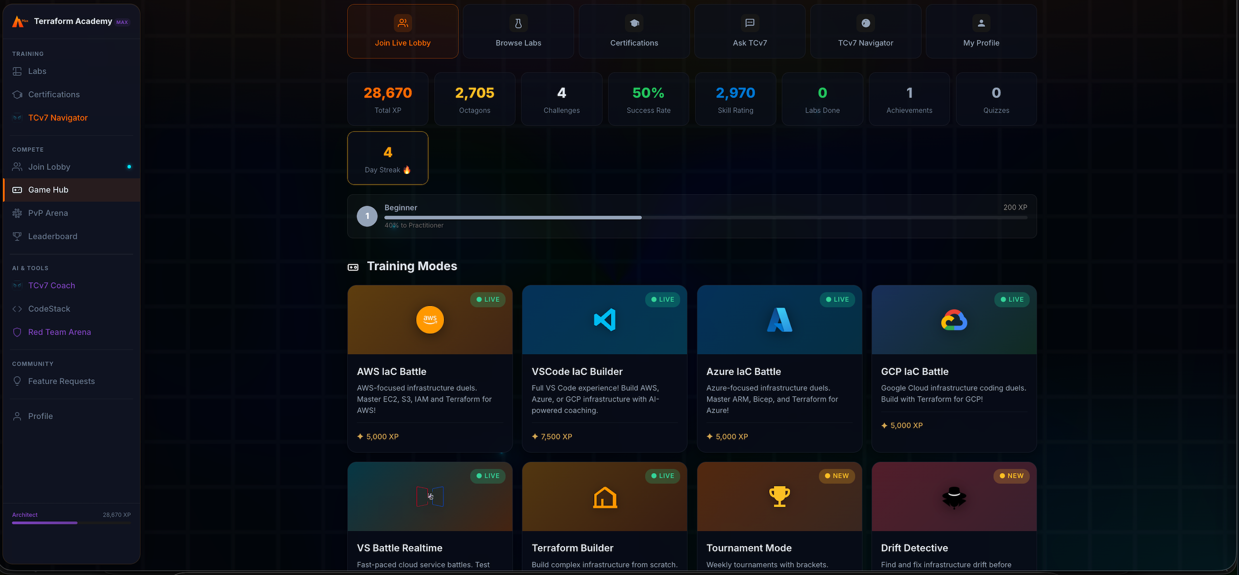Click the NEW badge on Tournament Mode

point(837,476)
